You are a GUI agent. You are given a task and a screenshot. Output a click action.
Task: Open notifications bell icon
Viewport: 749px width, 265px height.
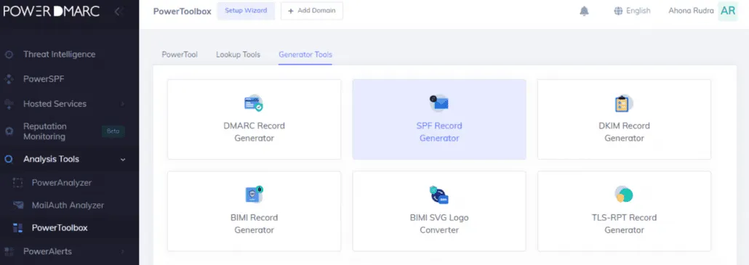coord(584,11)
